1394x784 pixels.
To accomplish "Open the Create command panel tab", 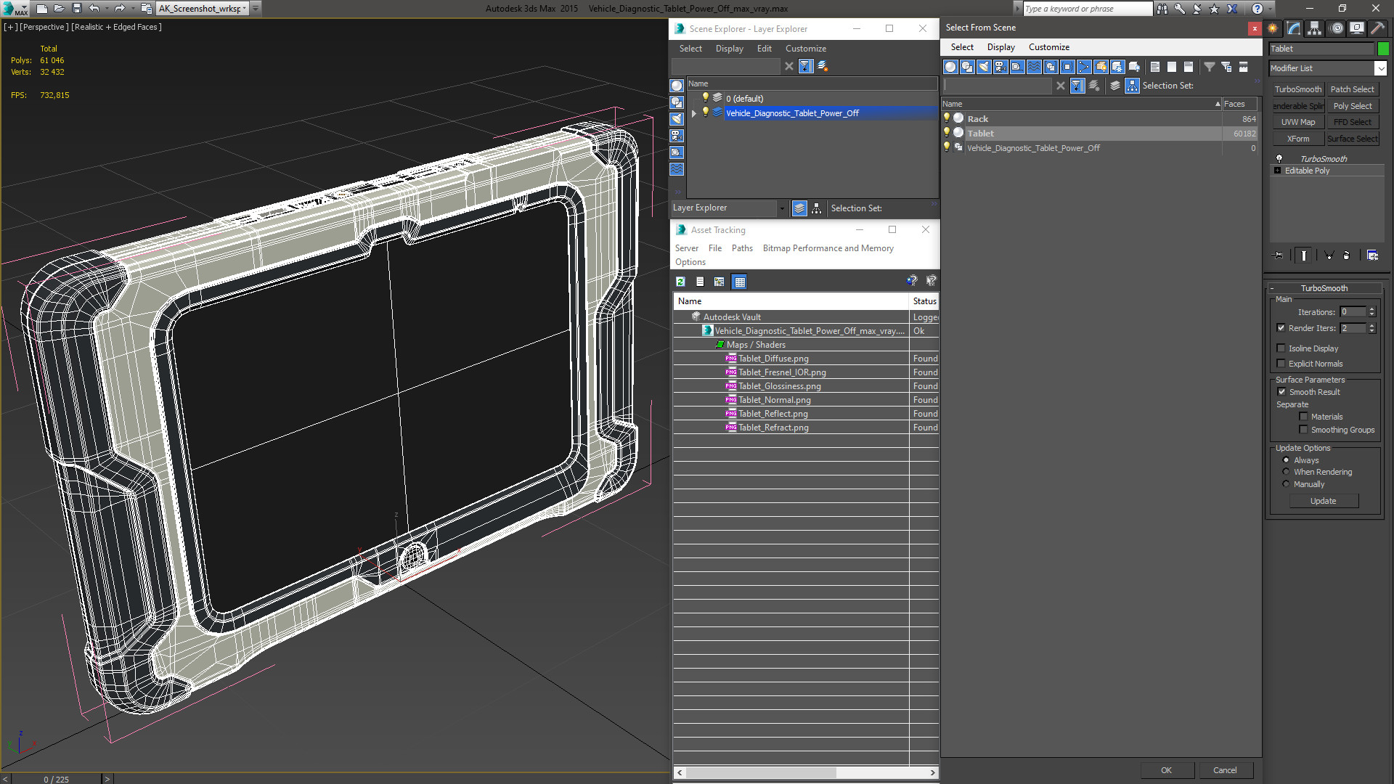I will click(1273, 28).
